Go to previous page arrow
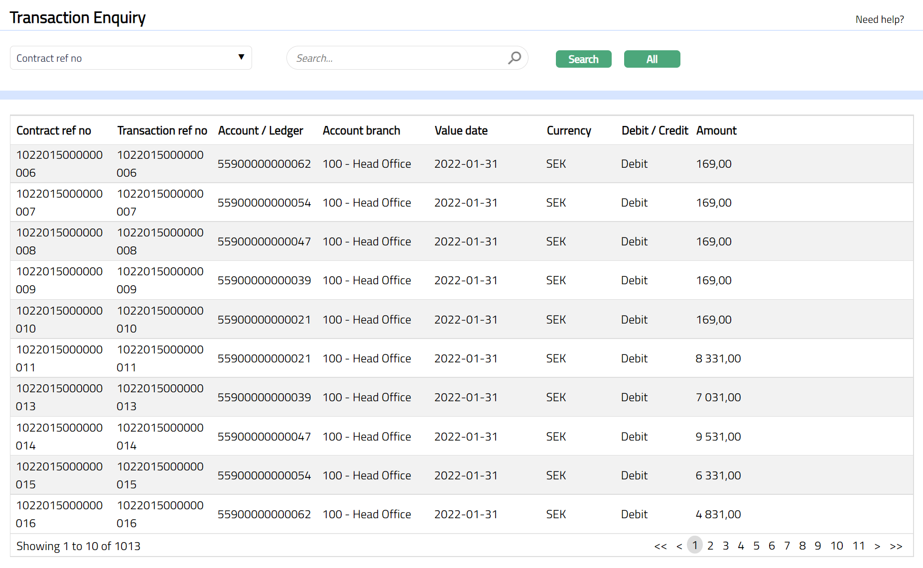Viewport: 923px width, 568px height. pyautogui.click(x=679, y=546)
